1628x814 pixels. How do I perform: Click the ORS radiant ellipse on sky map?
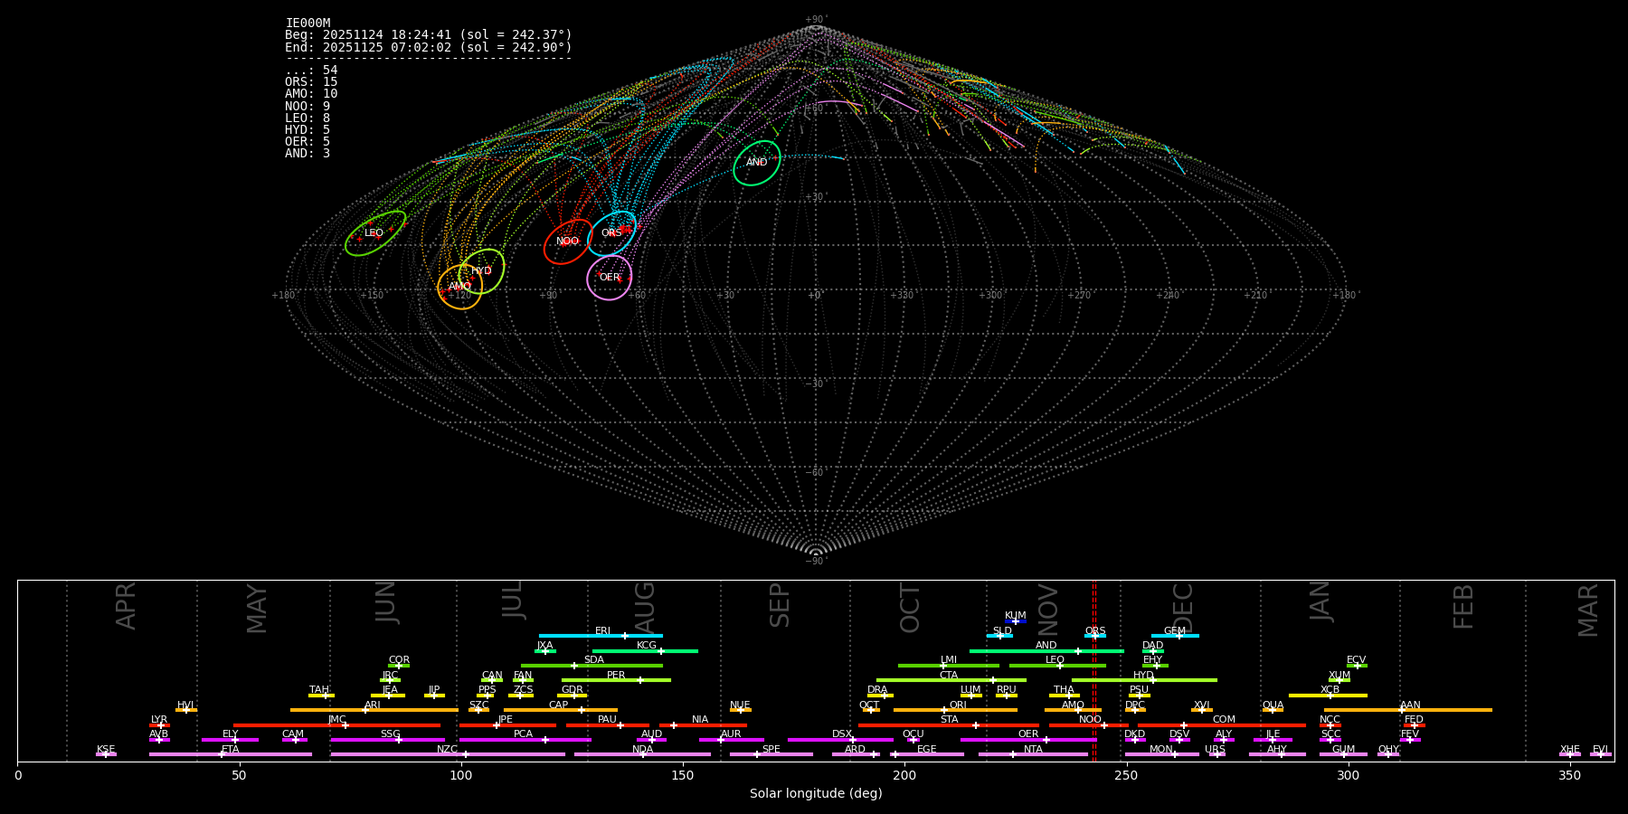click(611, 233)
